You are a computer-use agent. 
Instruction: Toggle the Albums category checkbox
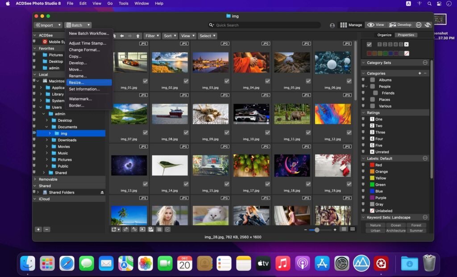tap(373, 81)
